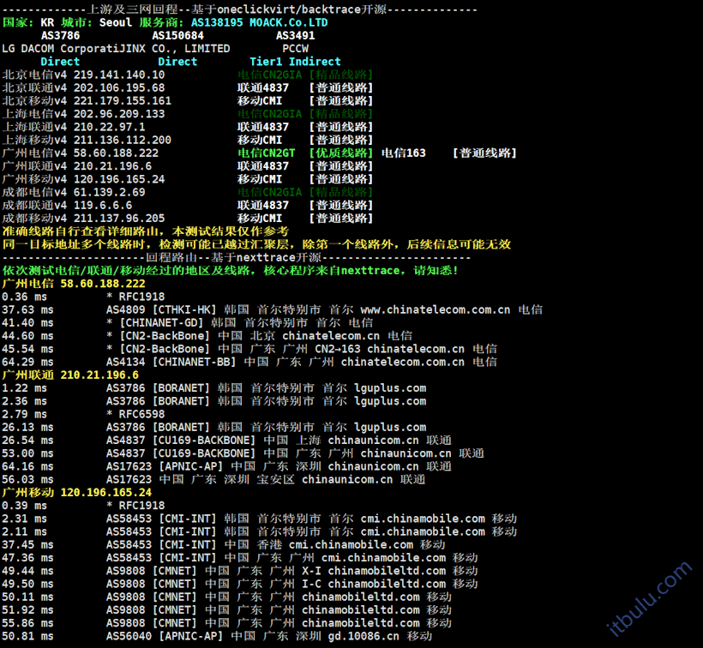703x648 pixels.
Task: Click the PCCW upstream provider name
Action: 295,49
